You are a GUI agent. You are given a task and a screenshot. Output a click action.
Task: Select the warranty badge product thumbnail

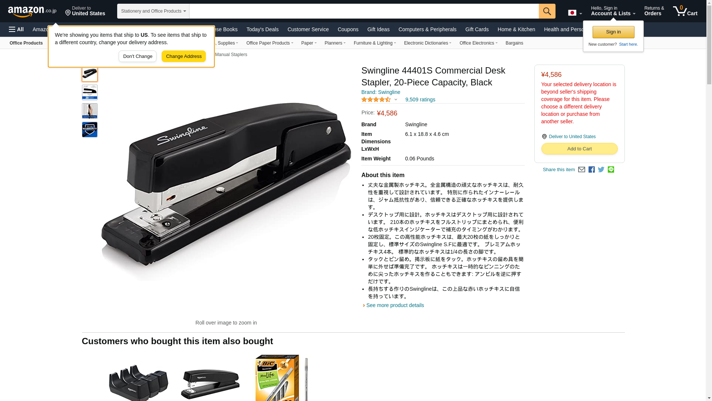pos(90,130)
